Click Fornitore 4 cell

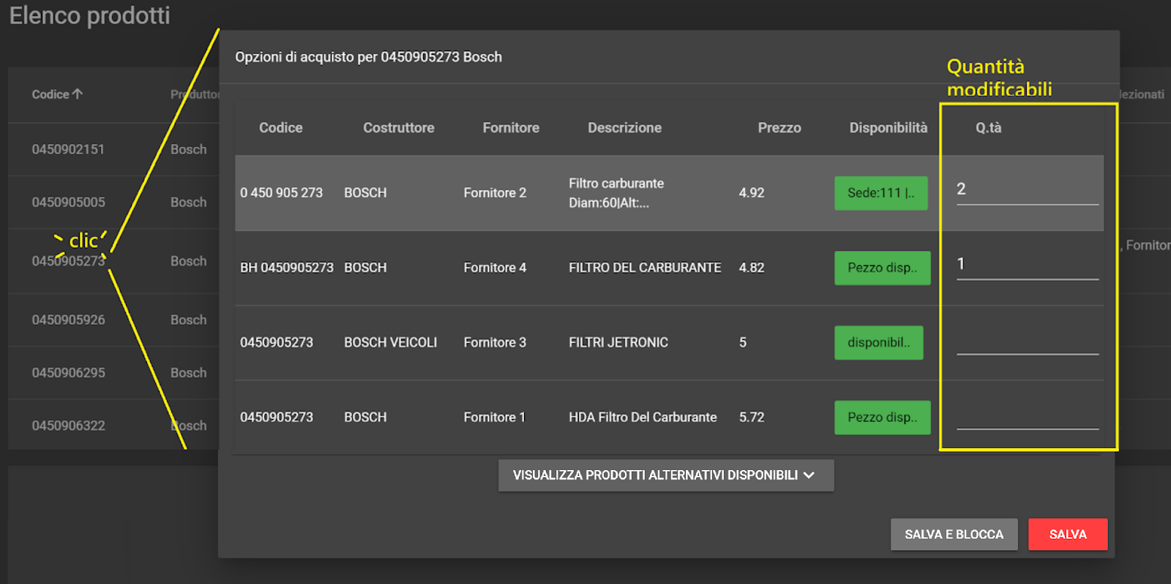495,268
